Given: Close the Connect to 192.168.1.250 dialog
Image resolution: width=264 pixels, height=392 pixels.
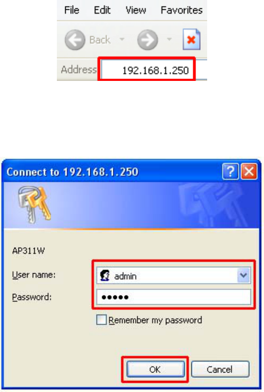Looking at the screenshot, I should (x=249, y=171).
